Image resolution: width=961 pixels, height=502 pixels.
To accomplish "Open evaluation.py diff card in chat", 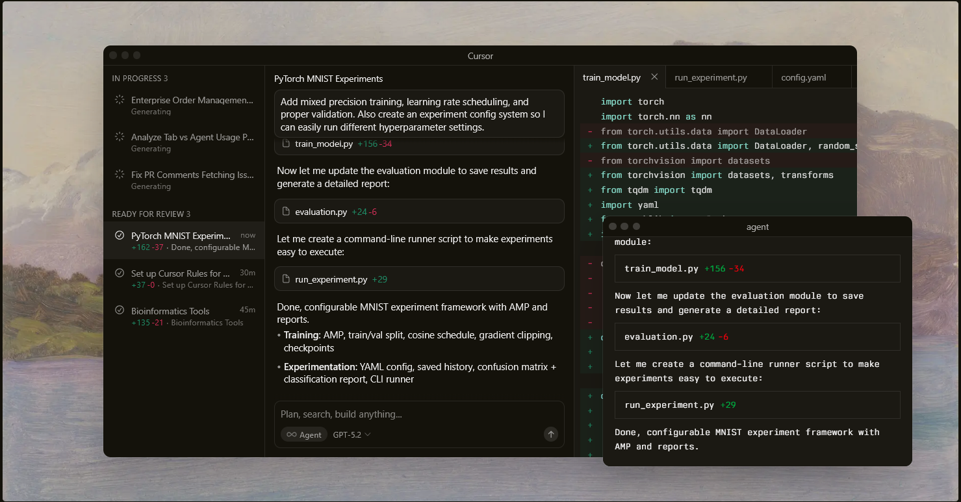I will (x=419, y=212).
